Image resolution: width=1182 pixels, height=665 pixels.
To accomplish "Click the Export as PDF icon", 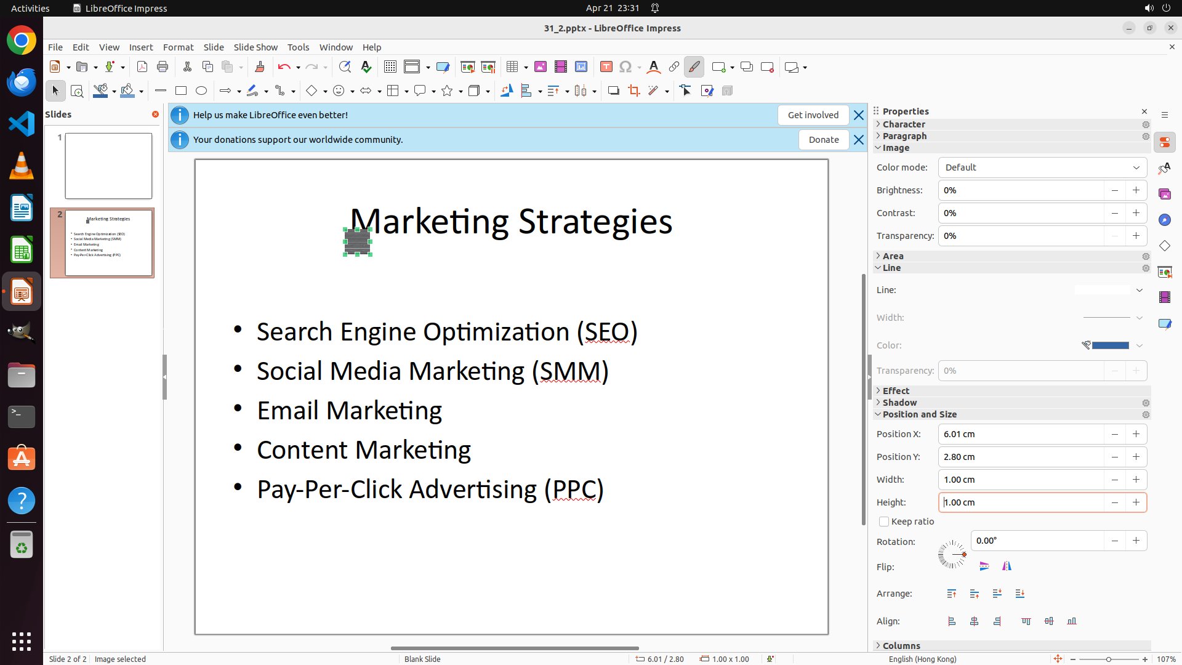I will [142, 67].
